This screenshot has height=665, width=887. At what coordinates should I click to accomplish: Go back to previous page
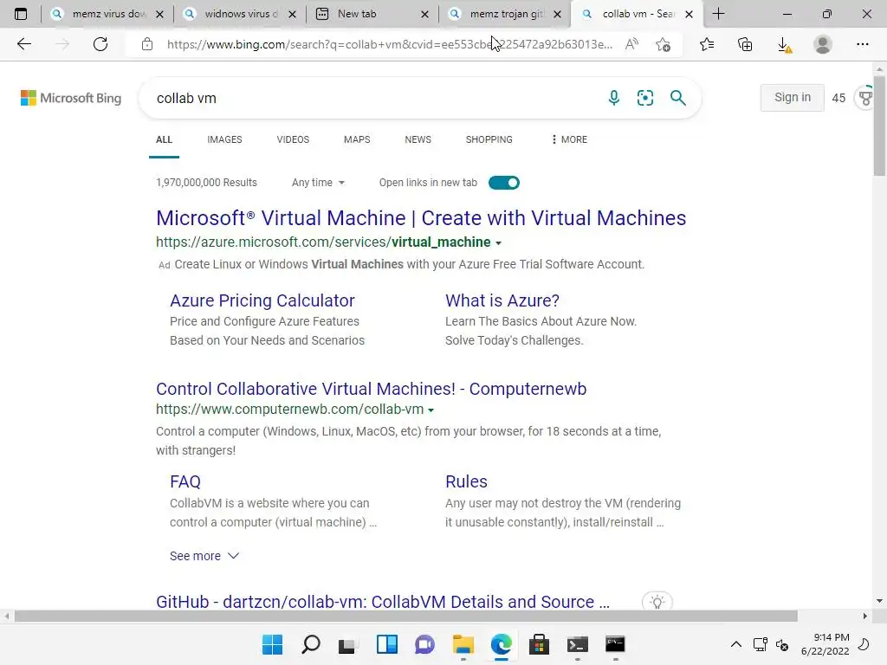point(23,44)
